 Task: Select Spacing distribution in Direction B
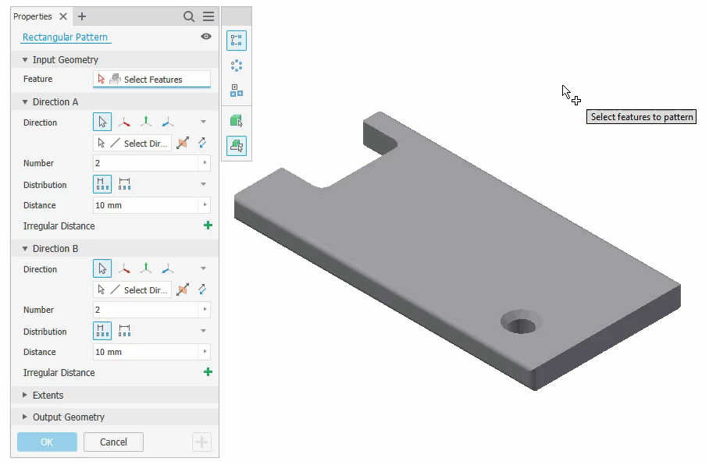coord(102,332)
